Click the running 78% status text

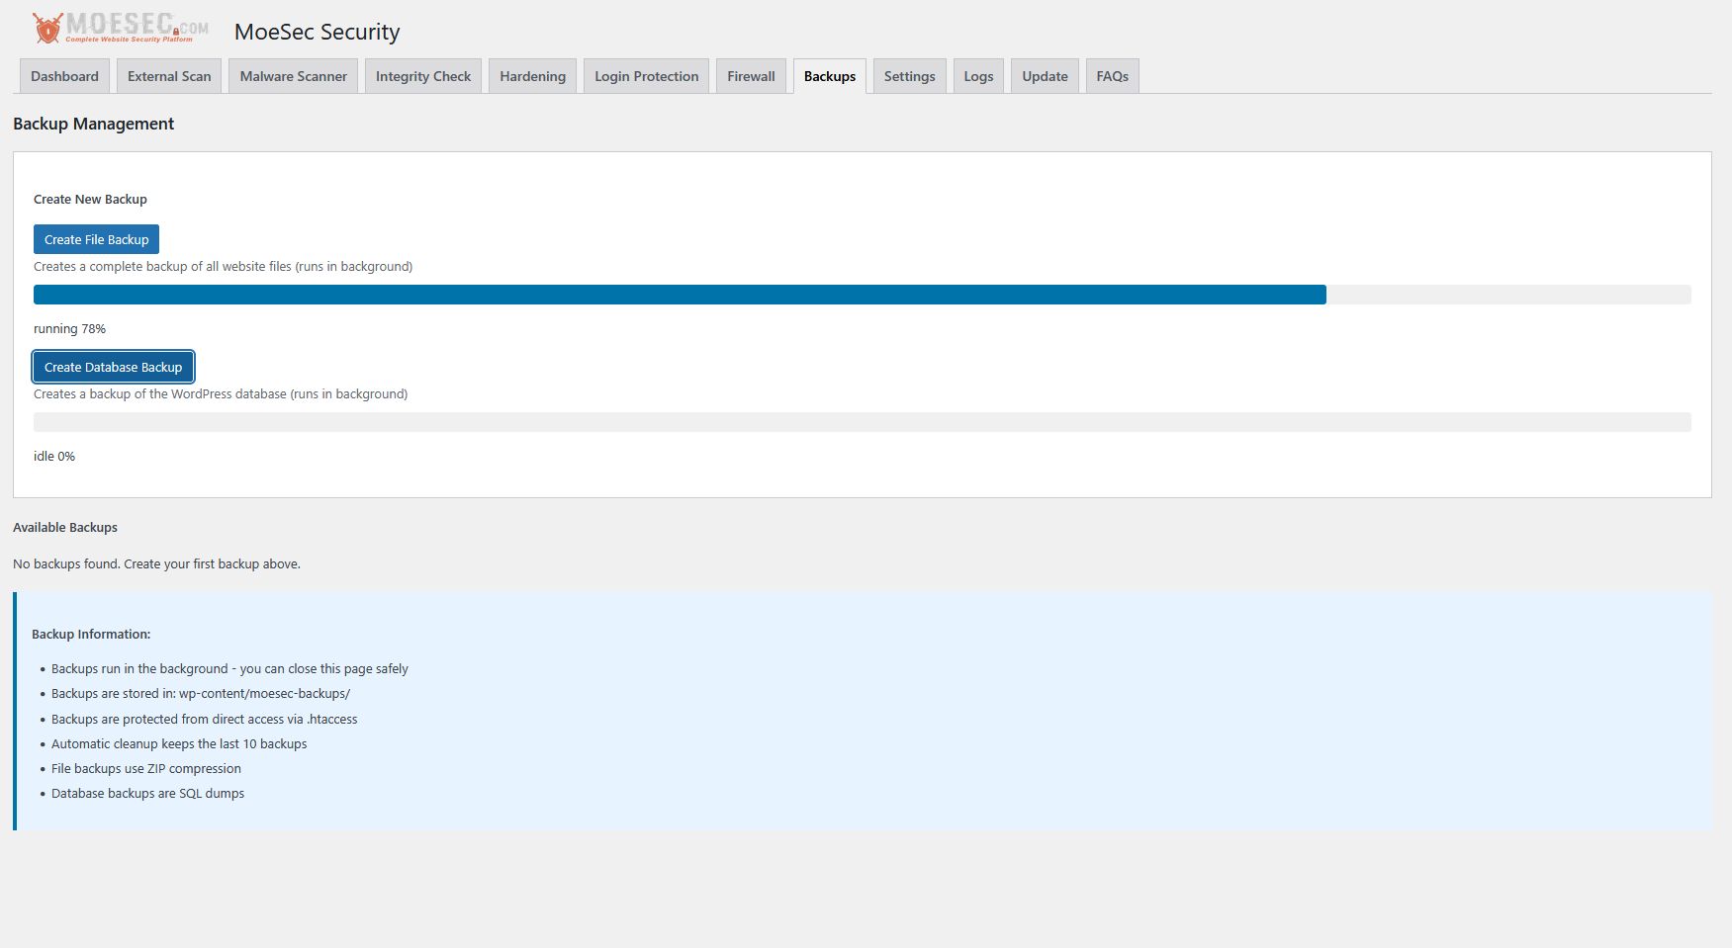click(x=69, y=329)
